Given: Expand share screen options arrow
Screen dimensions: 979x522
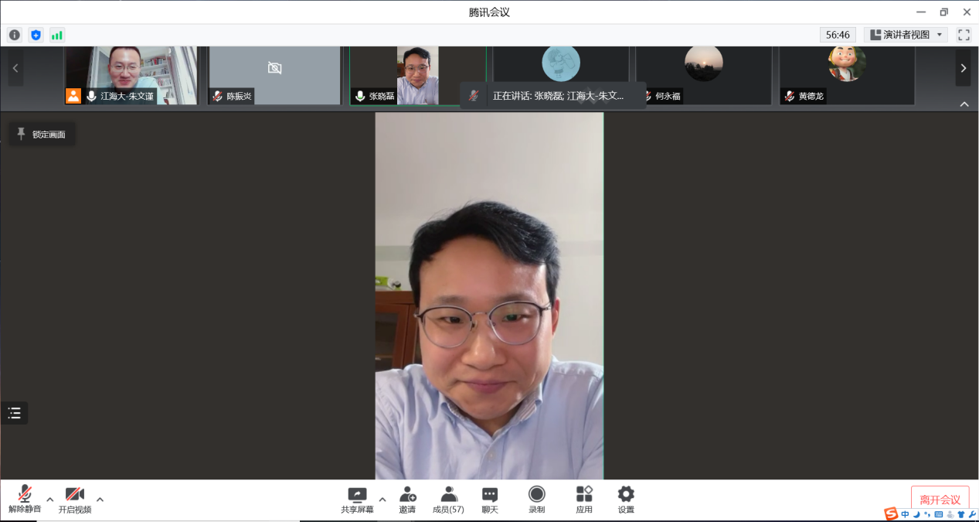Looking at the screenshot, I should click(x=382, y=499).
